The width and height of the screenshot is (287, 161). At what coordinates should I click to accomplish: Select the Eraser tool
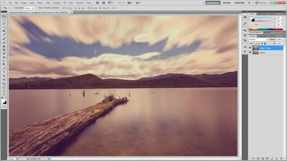pyautogui.click(x=4, y=54)
